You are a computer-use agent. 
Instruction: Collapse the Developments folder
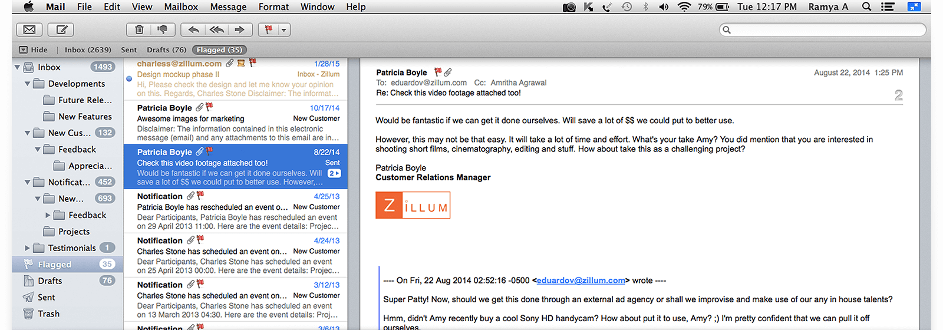point(27,84)
